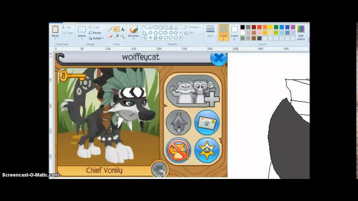Screen dimensions: 358x201
Task: Open the Brushes dropdown arrow
Action: pyautogui.click(x=133, y=39)
